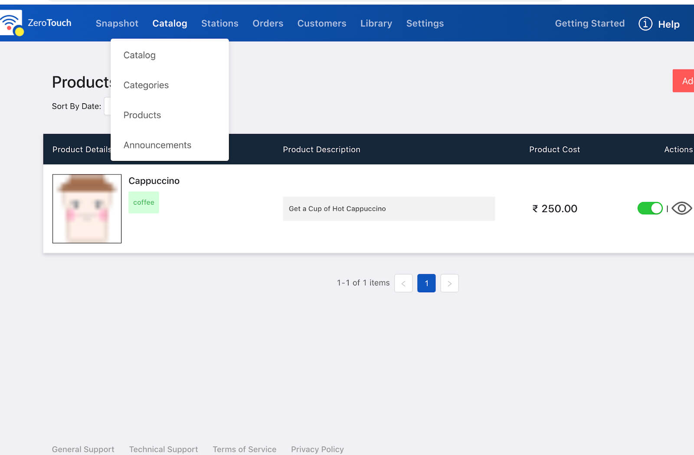Click the coffee category tag
The height and width of the screenshot is (455, 694).
pos(144,202)
